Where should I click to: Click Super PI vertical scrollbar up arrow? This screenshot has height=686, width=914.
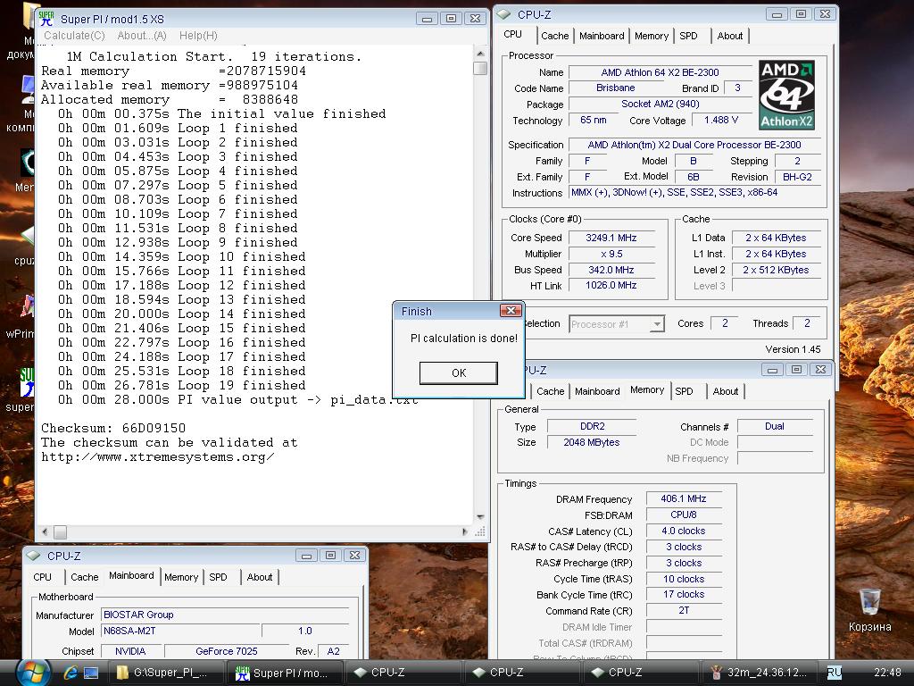coord(480,54)
